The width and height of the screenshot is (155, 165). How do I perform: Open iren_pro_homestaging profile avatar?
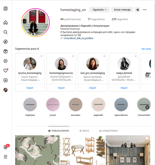click(x=93, y=64)
